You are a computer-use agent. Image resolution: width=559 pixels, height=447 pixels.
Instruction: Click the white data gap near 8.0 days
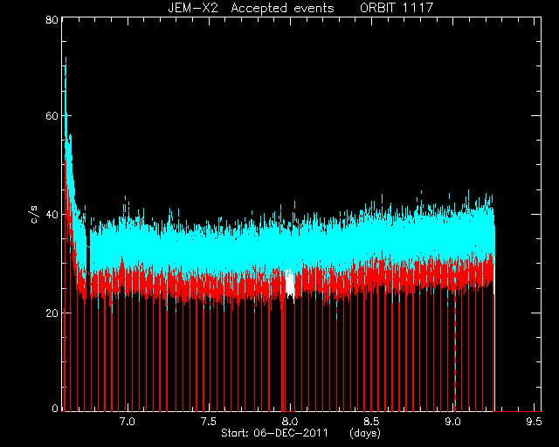(x=290, y=284)
